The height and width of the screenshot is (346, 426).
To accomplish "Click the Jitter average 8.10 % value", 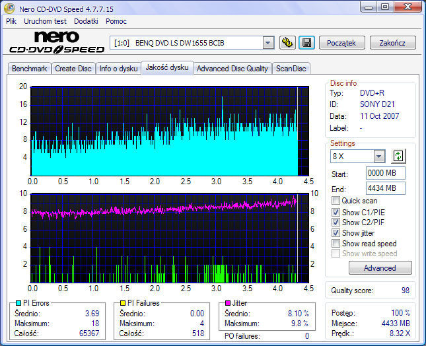I will pyautogui.click(x=299, y=314).
